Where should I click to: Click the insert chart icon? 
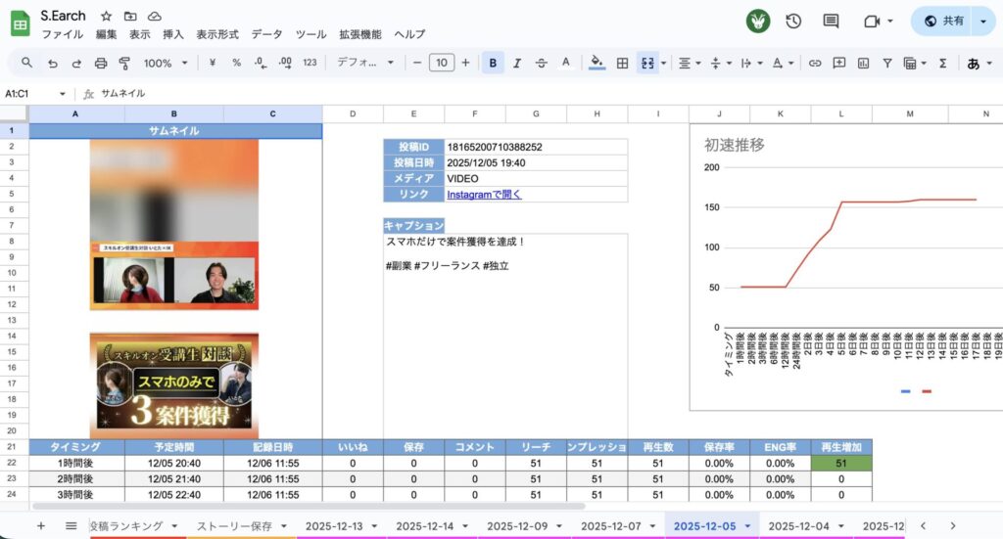[x=863, y=63]
